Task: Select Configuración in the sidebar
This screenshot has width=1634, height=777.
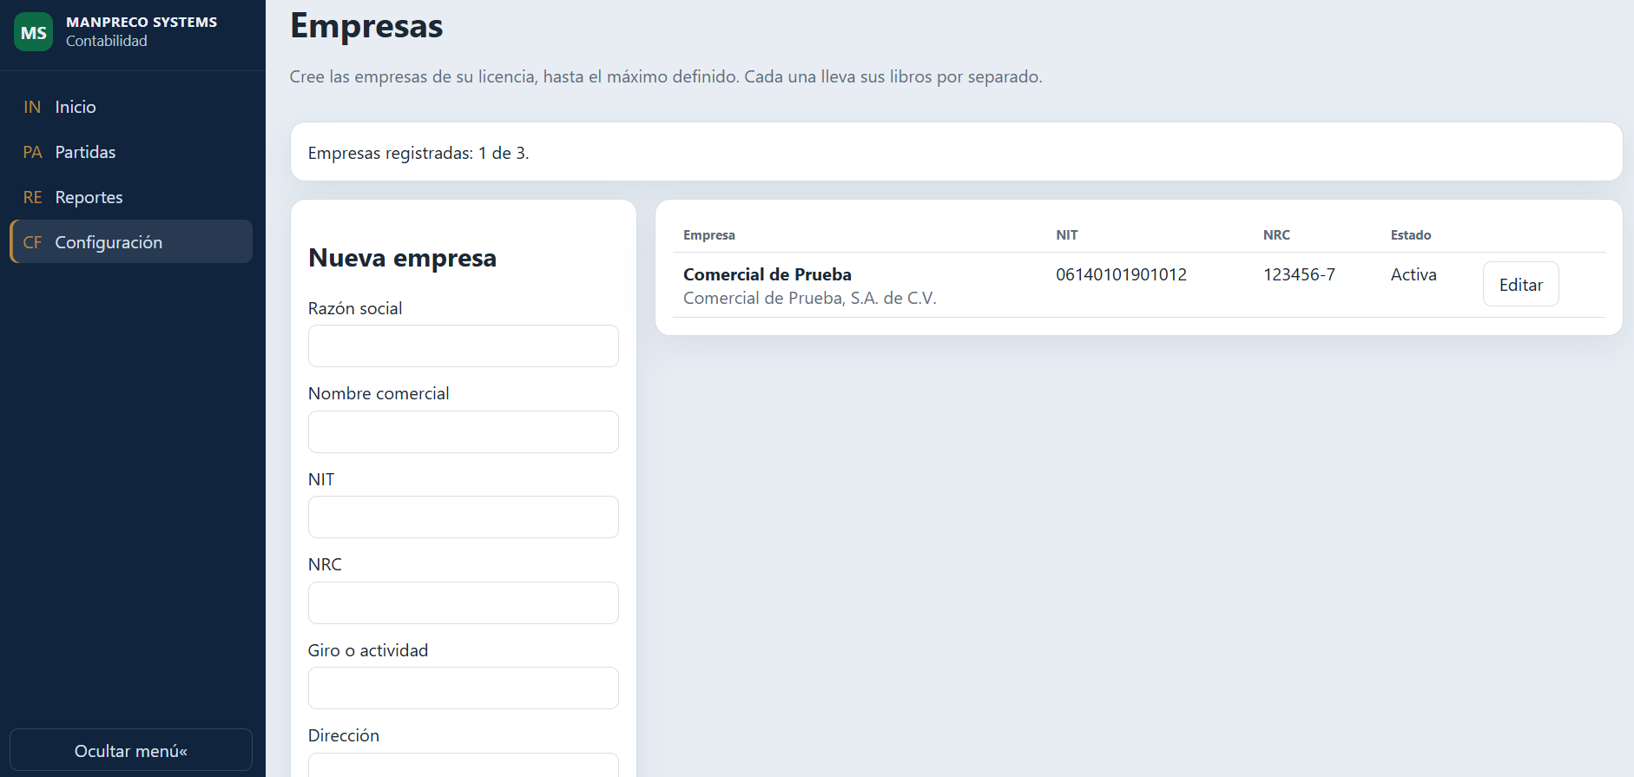Action: [131, 242]
